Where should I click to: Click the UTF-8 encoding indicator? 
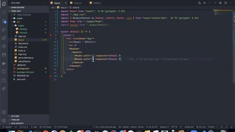tap(174, 127)
